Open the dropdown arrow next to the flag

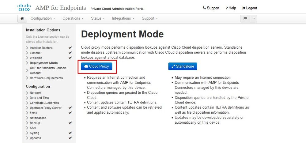point(254,18)
